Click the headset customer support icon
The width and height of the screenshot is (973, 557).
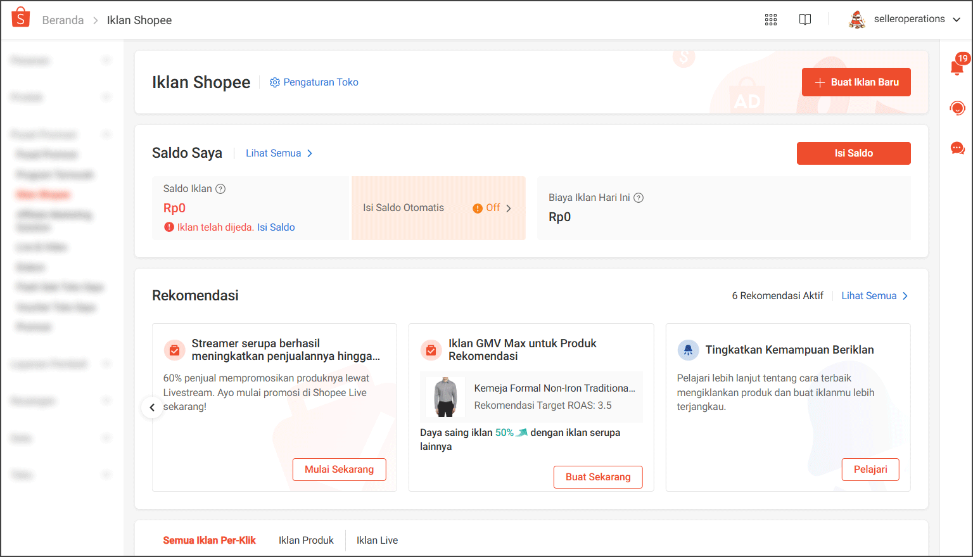tap(957, 108)
